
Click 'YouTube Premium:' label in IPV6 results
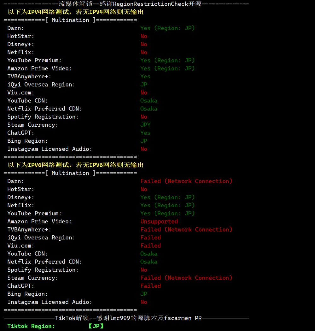click(35, 214)
